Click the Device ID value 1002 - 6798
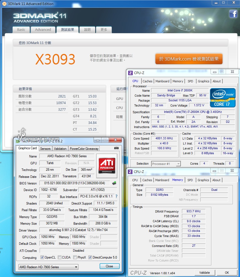 coord(49,190)
